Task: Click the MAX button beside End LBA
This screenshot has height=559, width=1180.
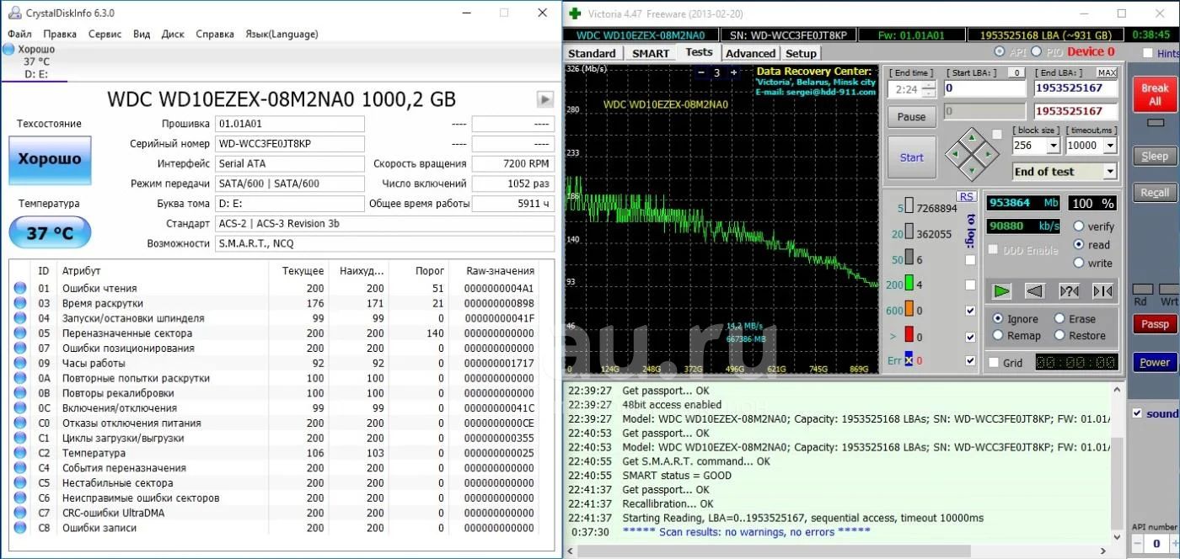Action: pos(1107,73)
